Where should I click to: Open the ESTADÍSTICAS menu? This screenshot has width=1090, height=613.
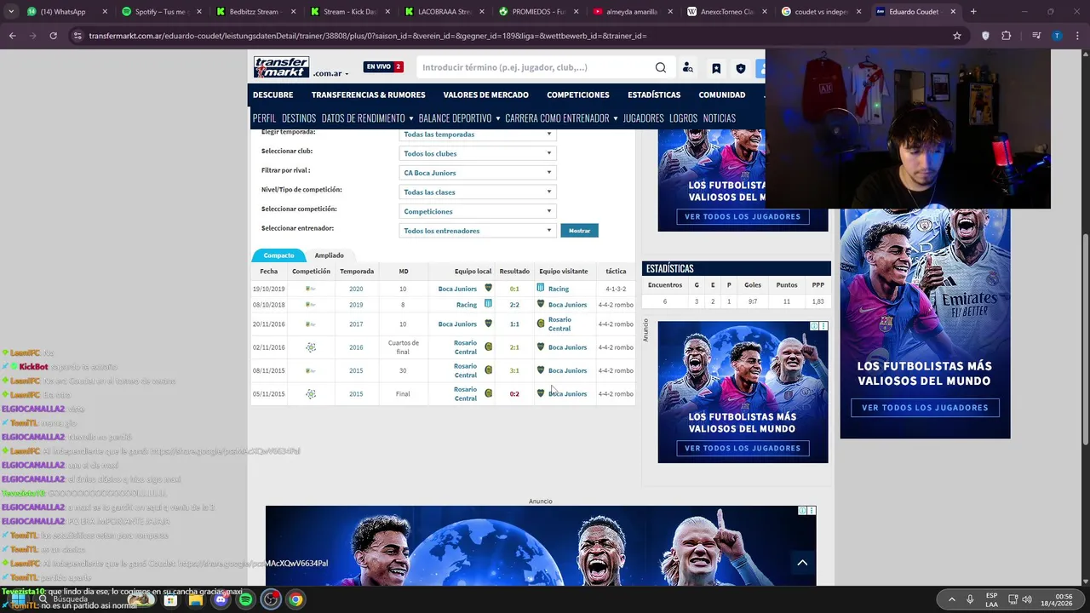(x=654, y=95)
